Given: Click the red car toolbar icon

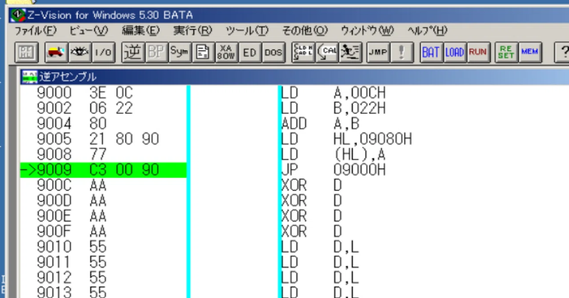Looking at the screenshot, I should click(56, 52).
